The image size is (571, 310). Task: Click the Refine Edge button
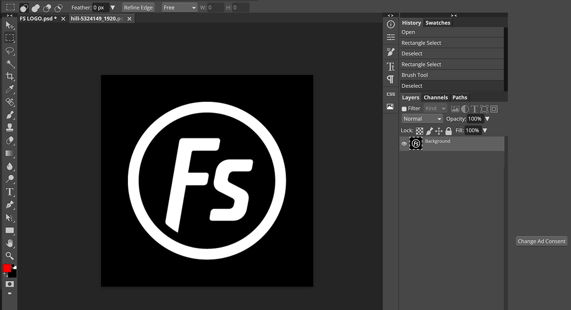(138, 8)
